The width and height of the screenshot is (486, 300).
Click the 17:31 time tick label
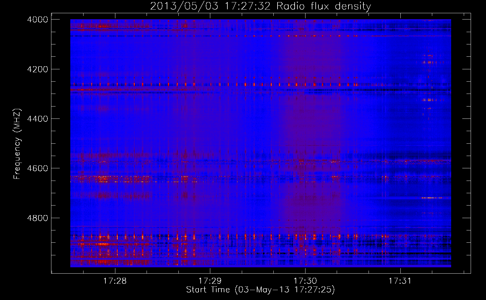[x=400, y=281]
